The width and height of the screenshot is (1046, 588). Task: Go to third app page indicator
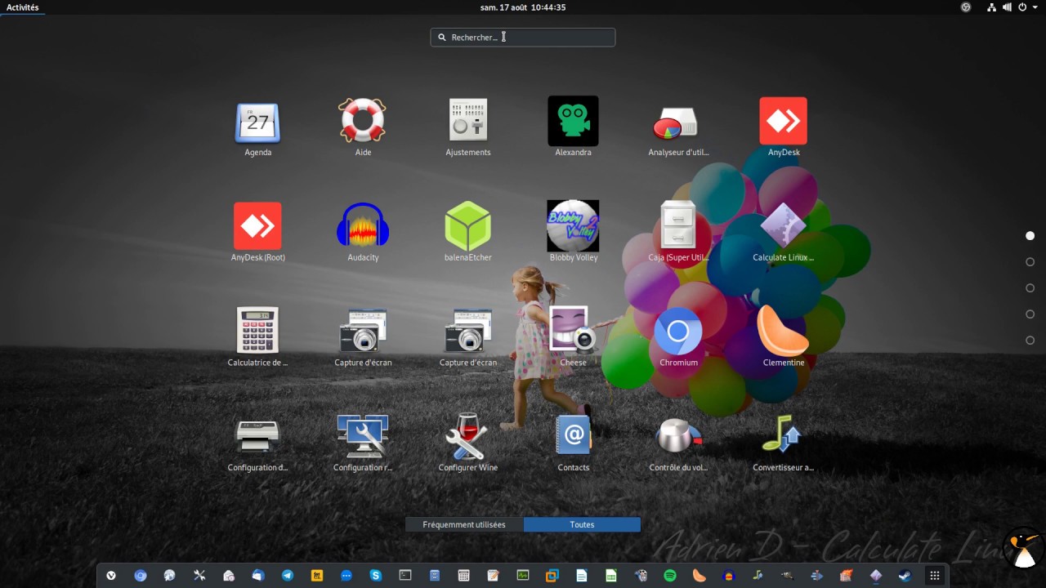(x=1030, y=288)
